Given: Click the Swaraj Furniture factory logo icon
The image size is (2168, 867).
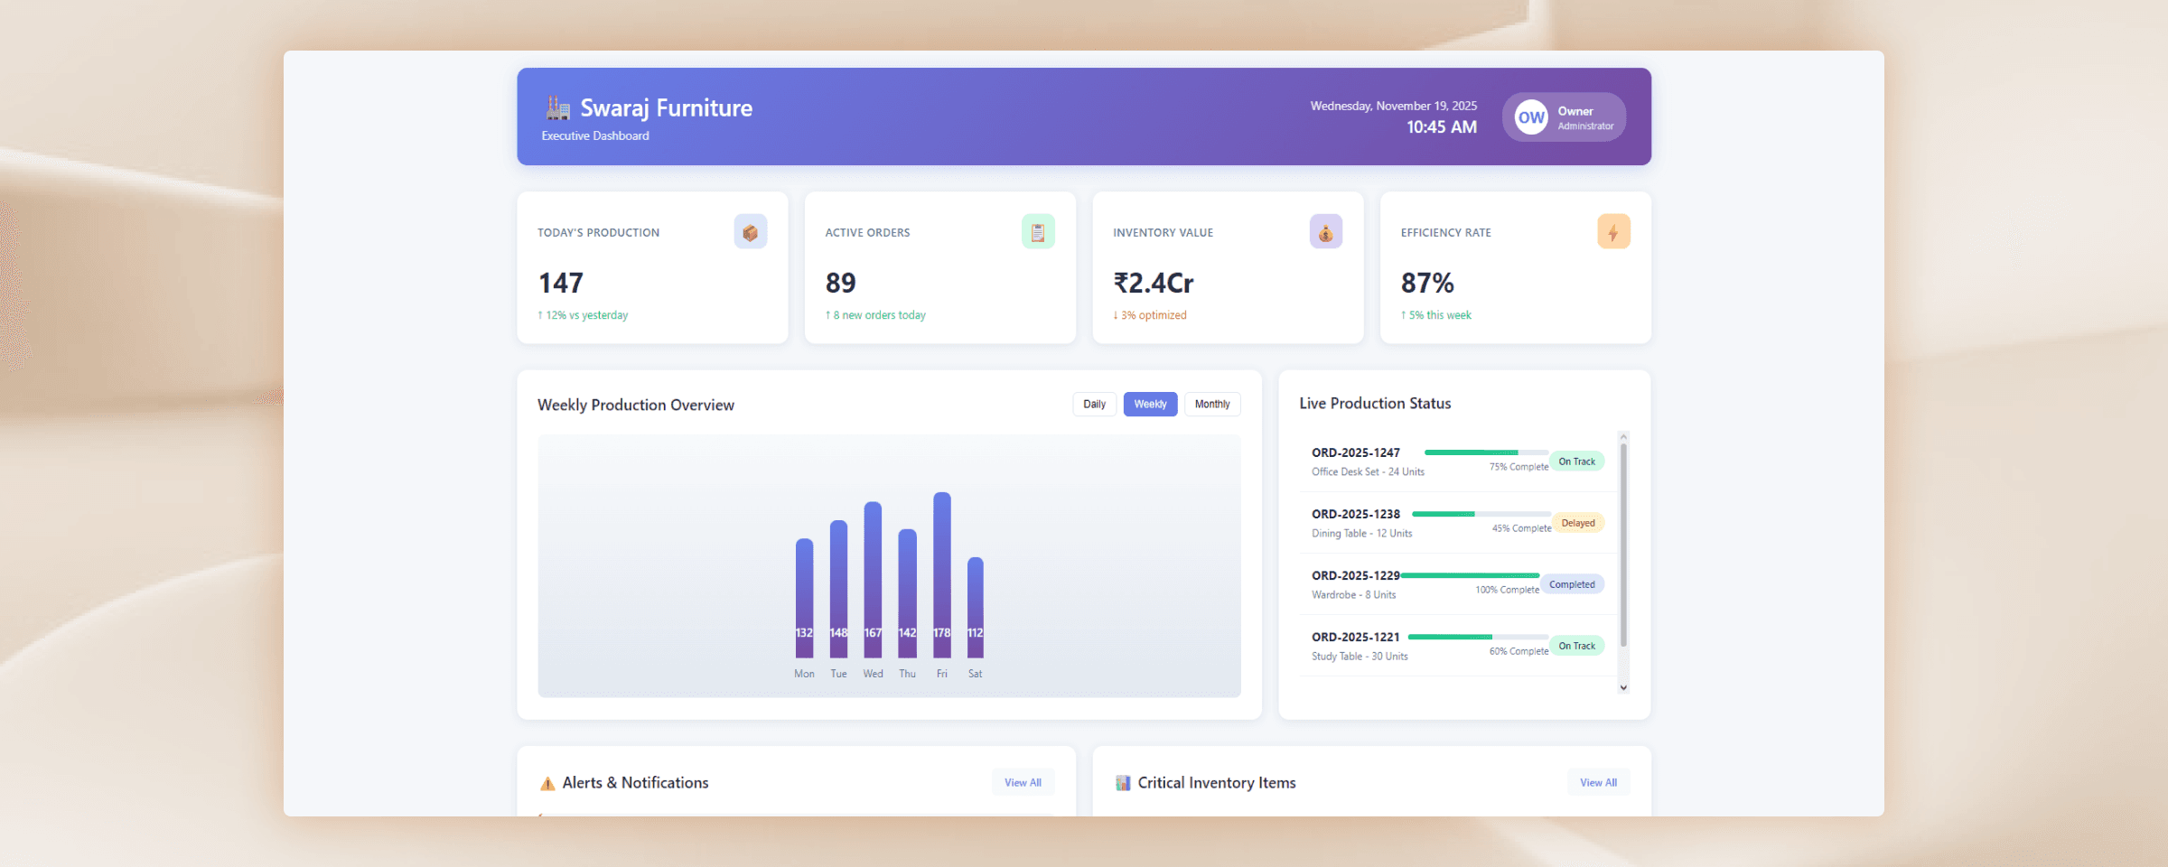Looking at the screenshot, I should (558, 108).
